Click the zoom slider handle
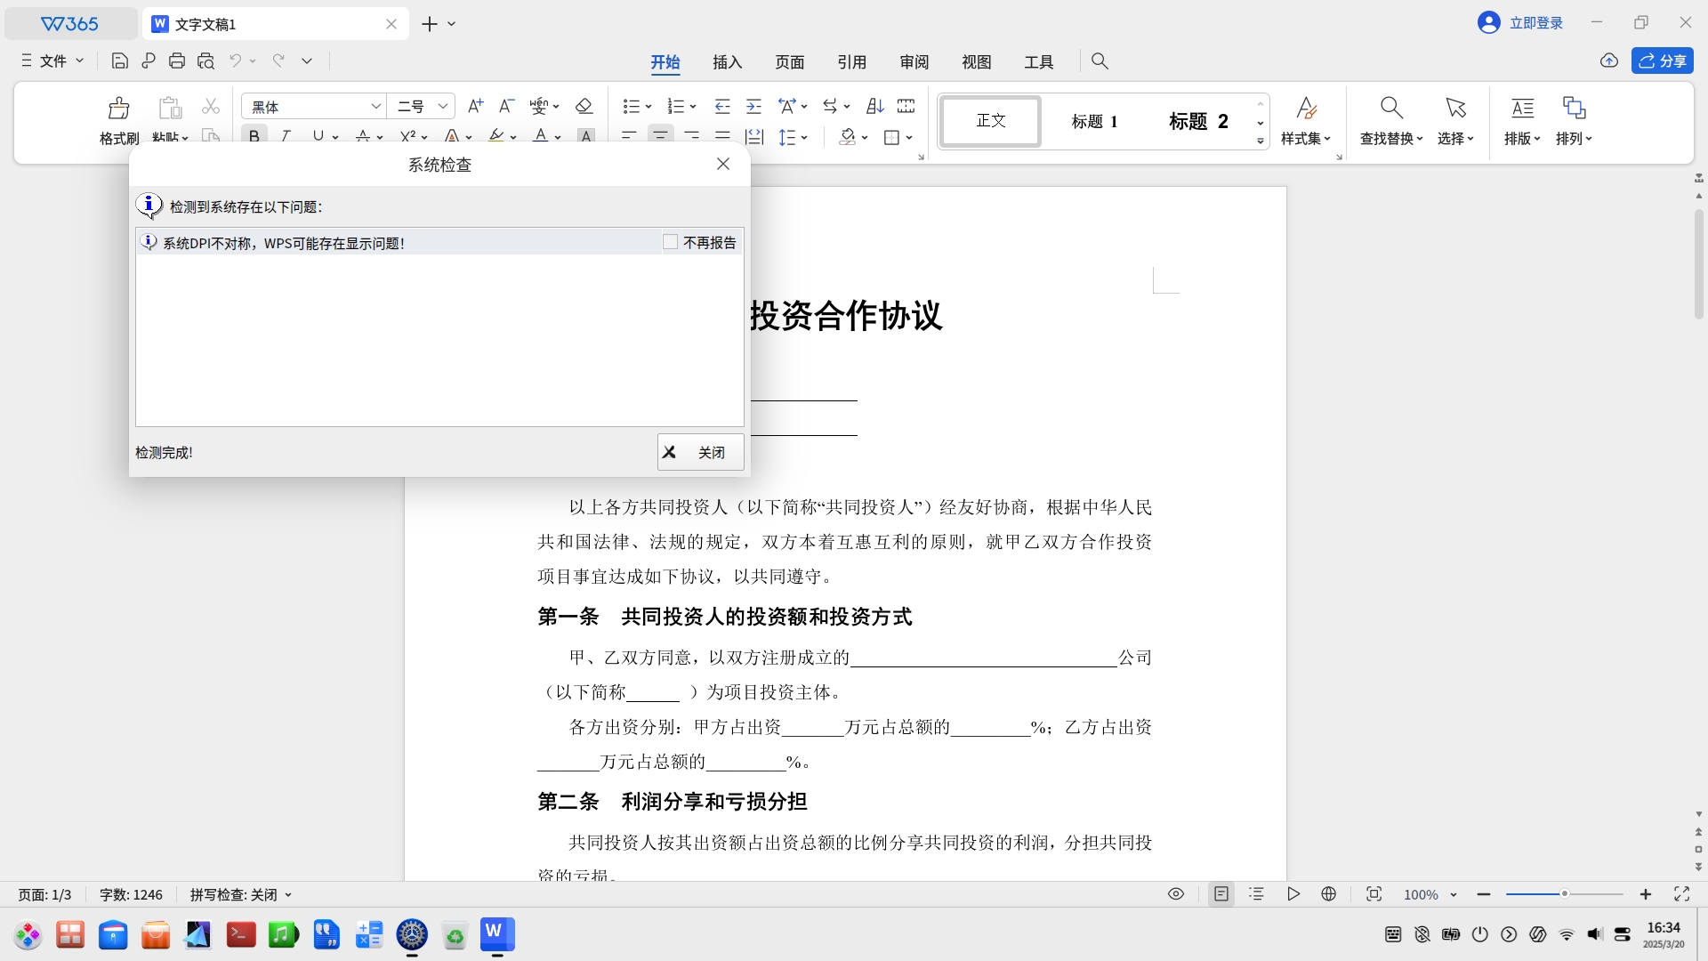 1564,894
